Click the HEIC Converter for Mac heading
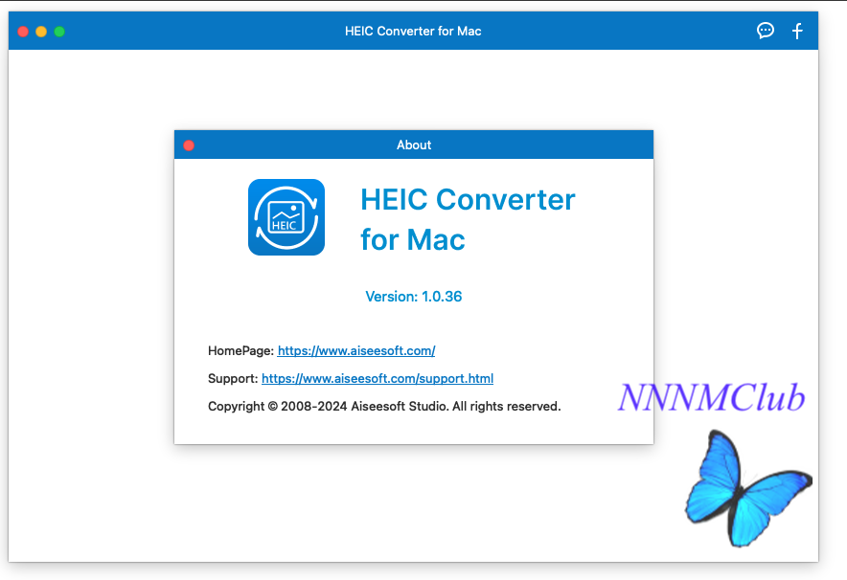 [468, 219]
